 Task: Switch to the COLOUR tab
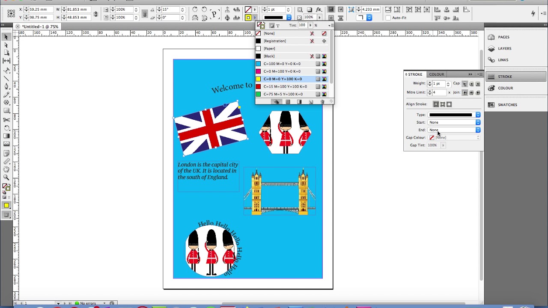437,74
